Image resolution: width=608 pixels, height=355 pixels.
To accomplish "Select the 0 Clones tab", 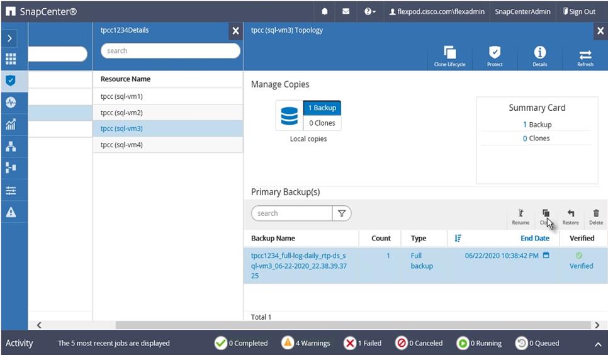I will [x=322, y=123].
